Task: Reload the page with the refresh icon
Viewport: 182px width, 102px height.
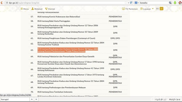Action: click(x=131, y=3)
